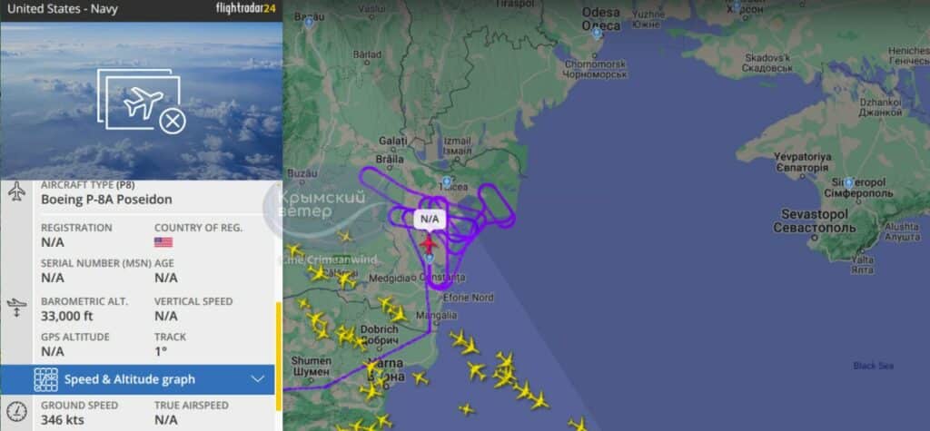Click the yellow scrollbar in the details panel
Screen dimensions: 930x431
pos(279,356)
